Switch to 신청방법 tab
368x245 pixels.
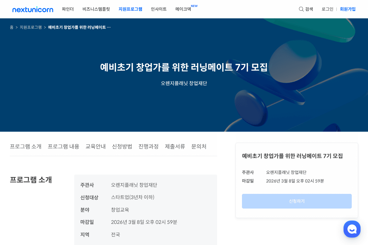click(122, 146)
